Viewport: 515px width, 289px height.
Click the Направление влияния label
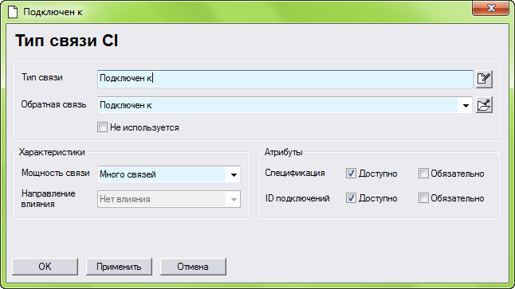(49, 199)
